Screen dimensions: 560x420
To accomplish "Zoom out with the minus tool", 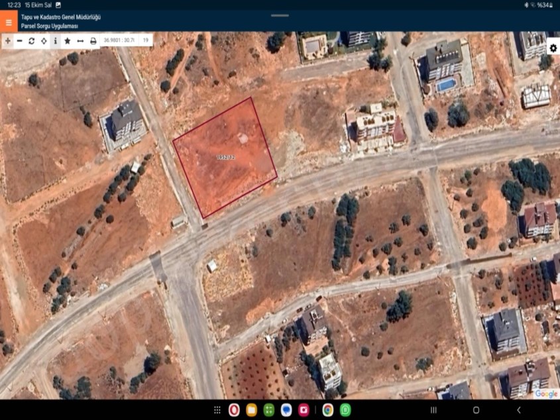I will click(19, 40).
